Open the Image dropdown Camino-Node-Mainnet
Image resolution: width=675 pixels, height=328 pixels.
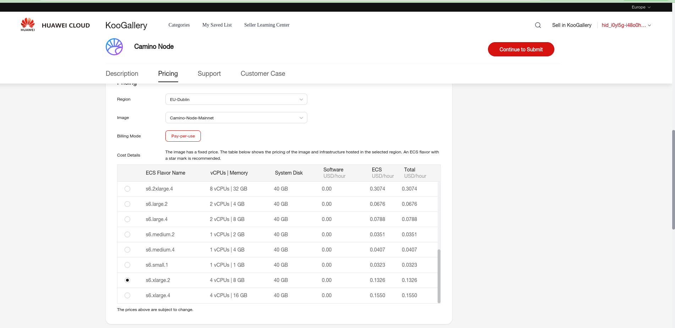(x=236, y=118)
